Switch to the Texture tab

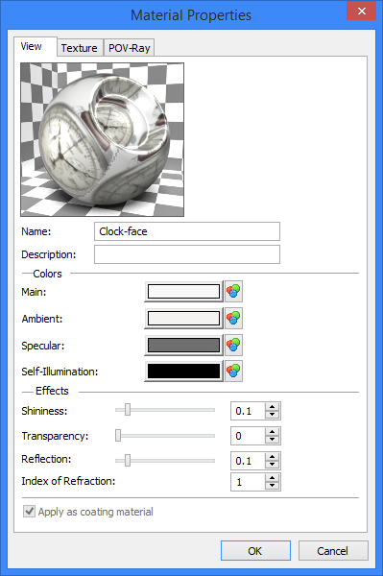tap(80, 48)
